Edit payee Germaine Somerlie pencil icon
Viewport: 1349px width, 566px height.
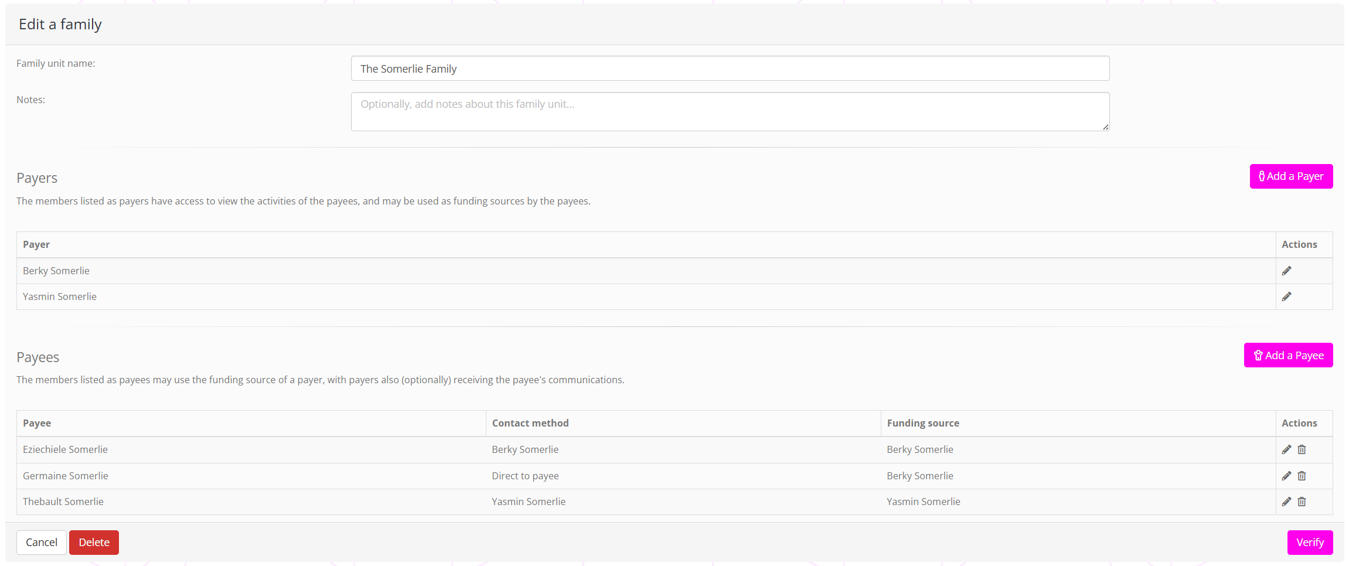click(1286, 476)
